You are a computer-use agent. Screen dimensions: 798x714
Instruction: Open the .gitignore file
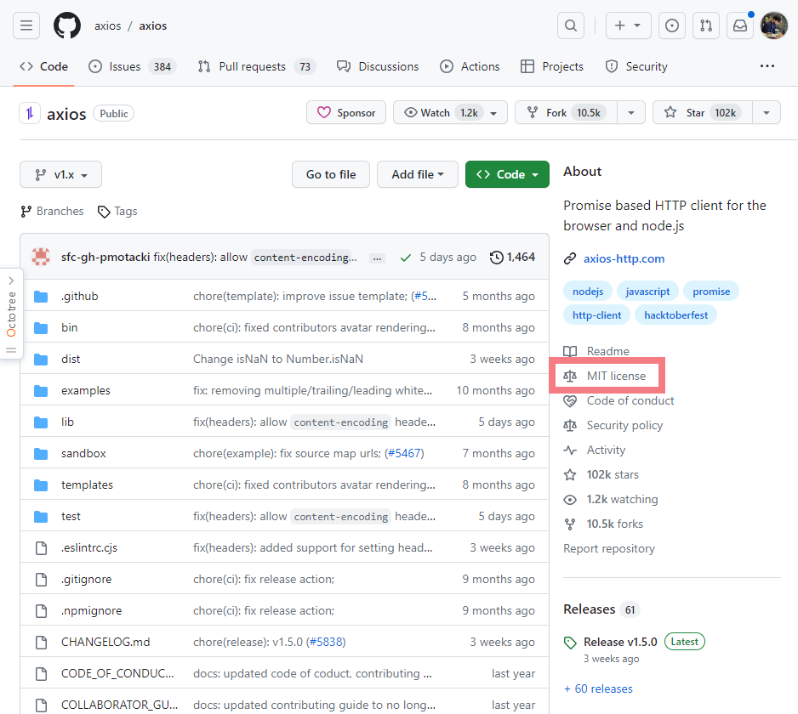coord(86,579)
